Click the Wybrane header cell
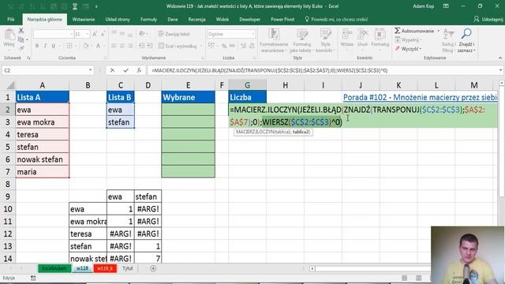Image resolution: width=505 pixels, height=284 pixels. [188, 97]
